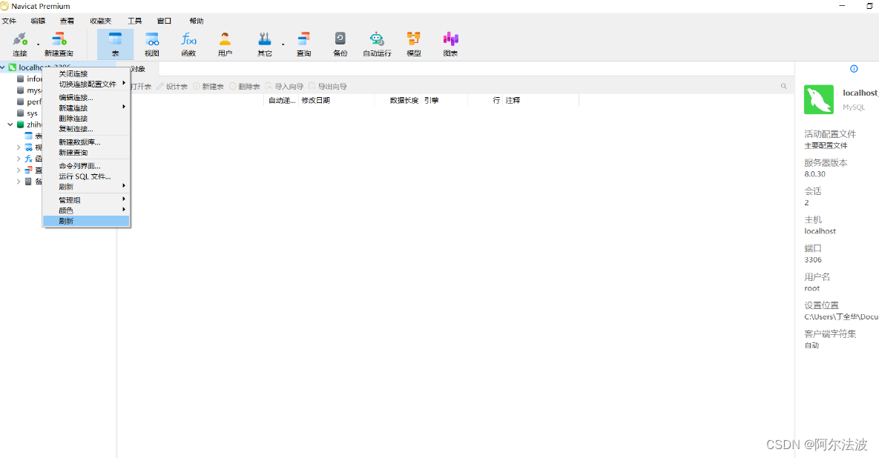Click the 删除表 minus icon
The image size is (879, 458).
click(233, 86)
